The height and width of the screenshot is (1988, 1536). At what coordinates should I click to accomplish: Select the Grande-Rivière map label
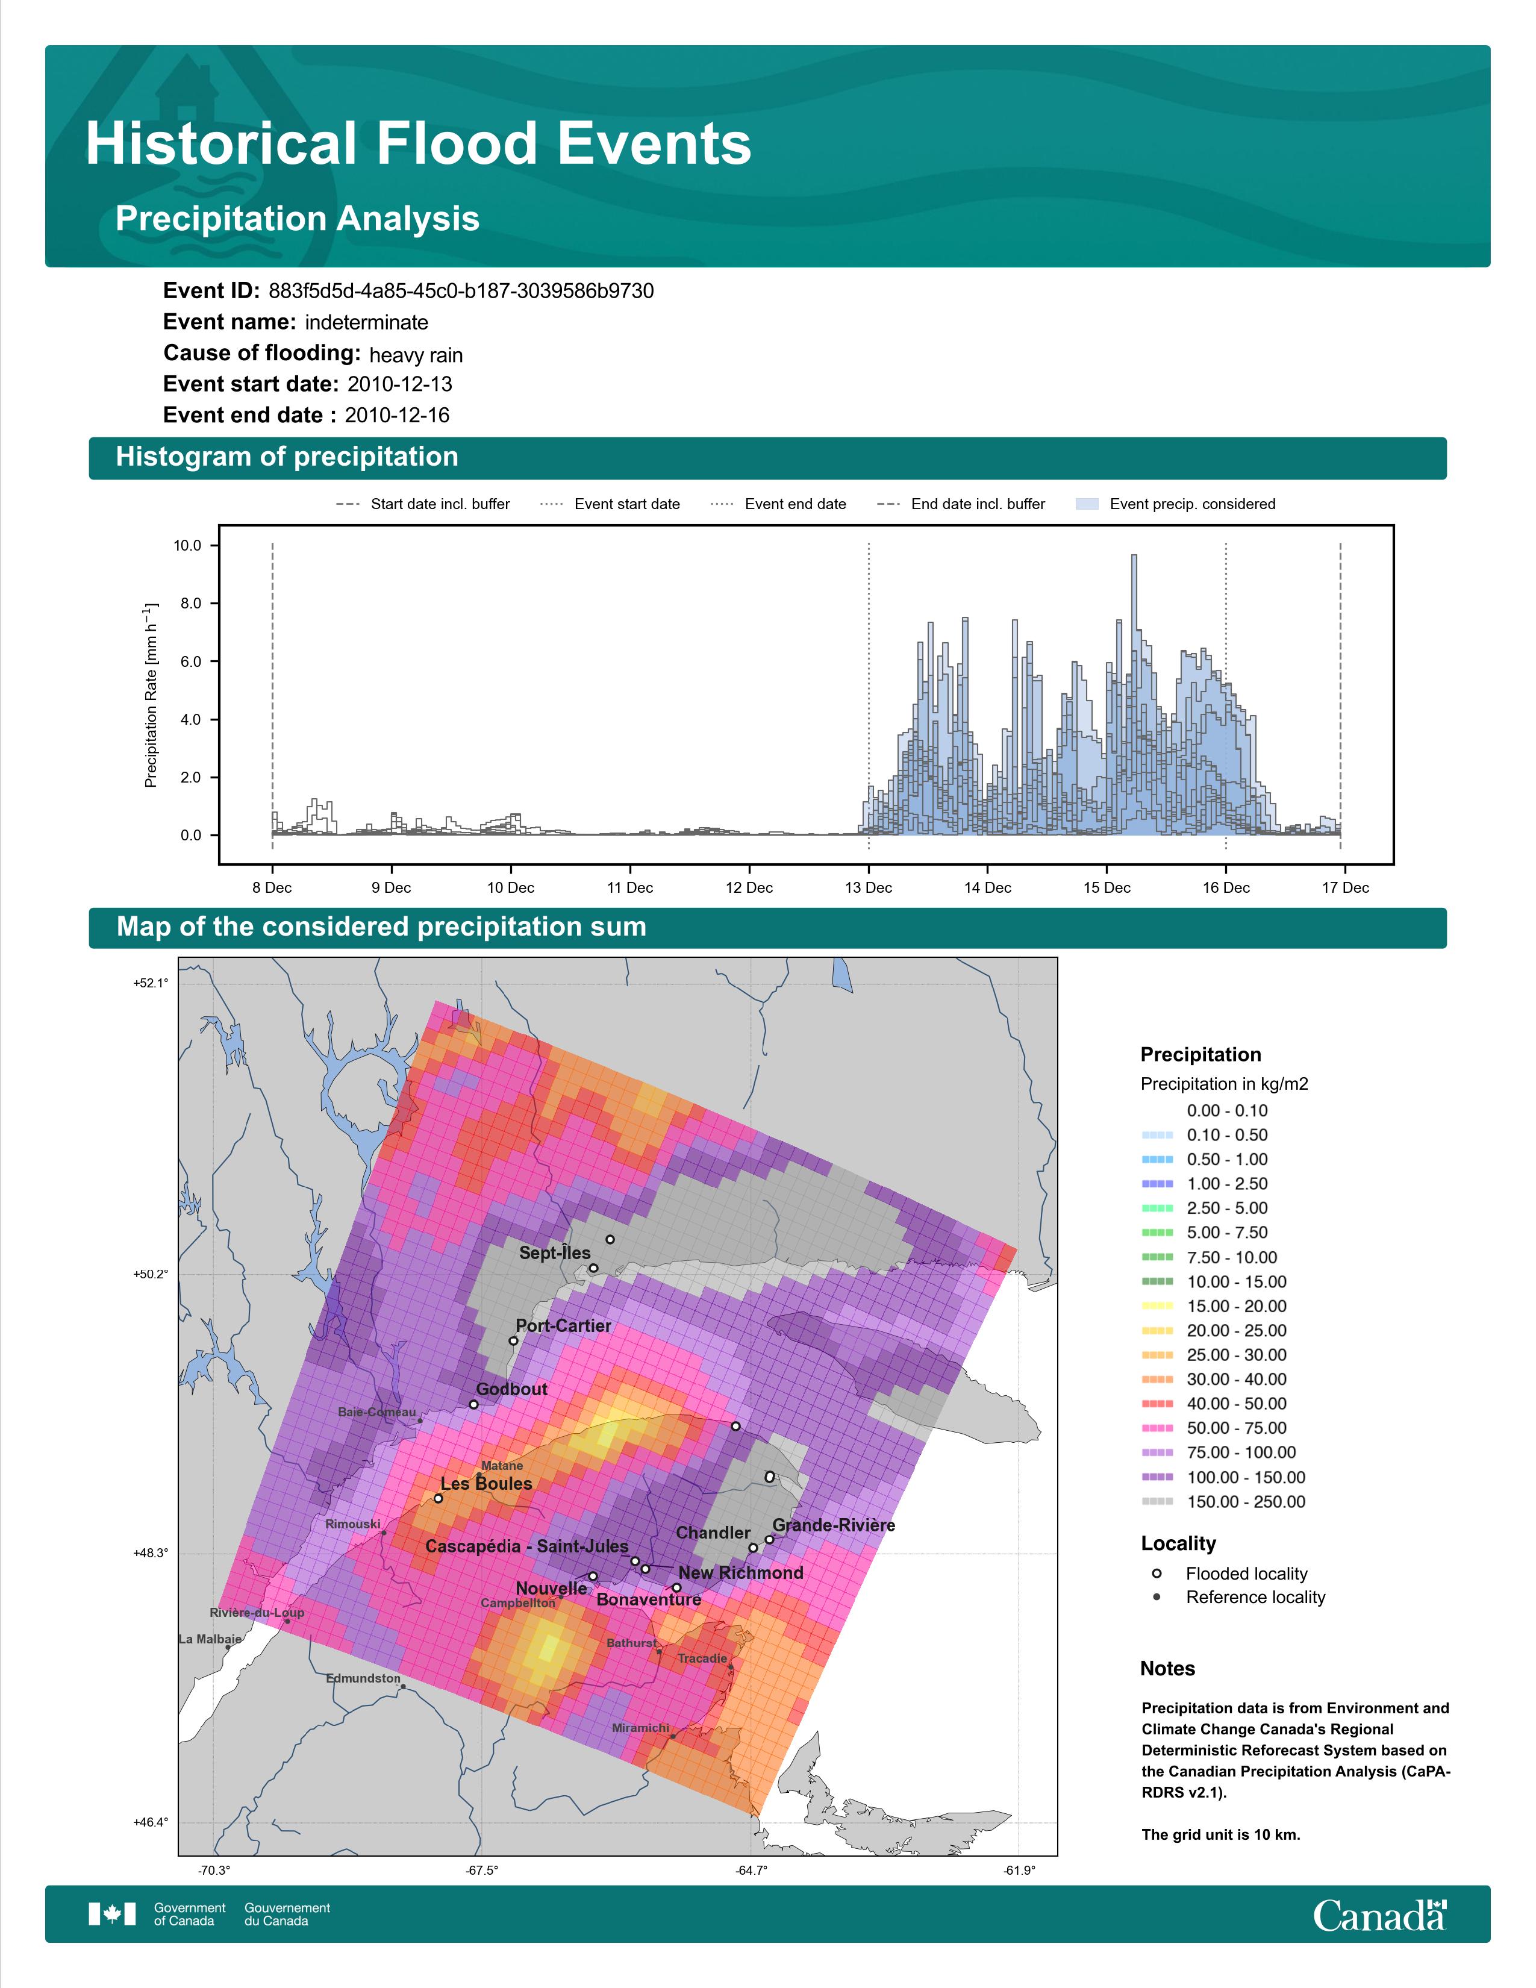click(x=834, y=1525)
